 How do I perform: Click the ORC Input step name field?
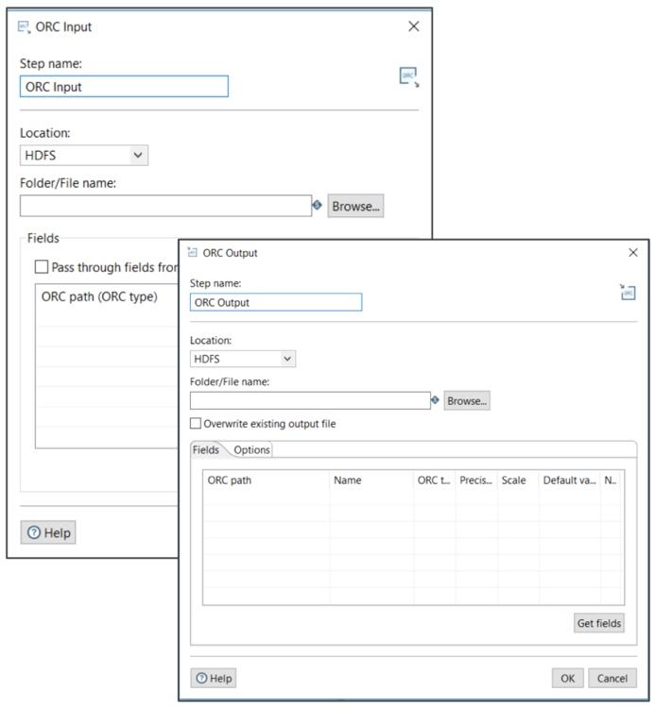pos(124,87)
